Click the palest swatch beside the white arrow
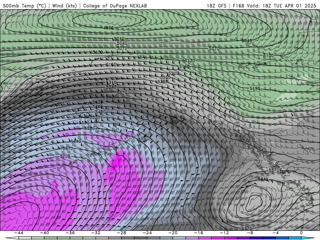 coord(25,238)
